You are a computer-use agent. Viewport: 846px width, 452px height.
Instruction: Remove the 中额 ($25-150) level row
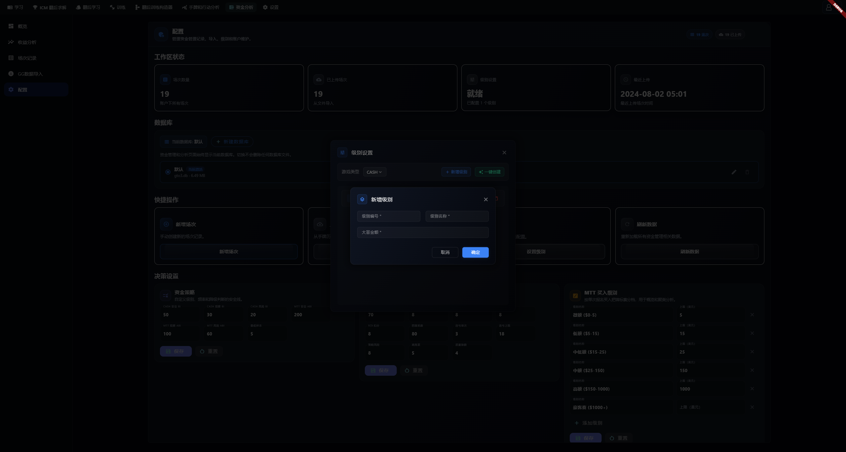pos(752,370)
